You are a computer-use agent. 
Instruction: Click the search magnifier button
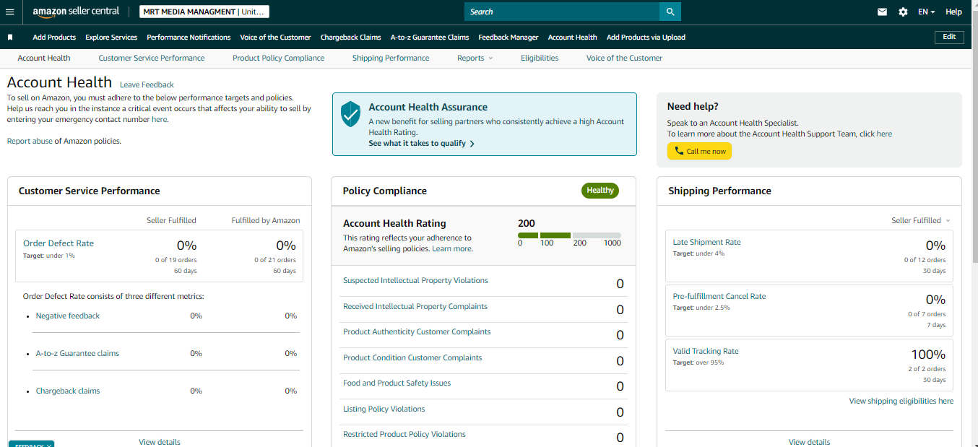pos(670,12)
